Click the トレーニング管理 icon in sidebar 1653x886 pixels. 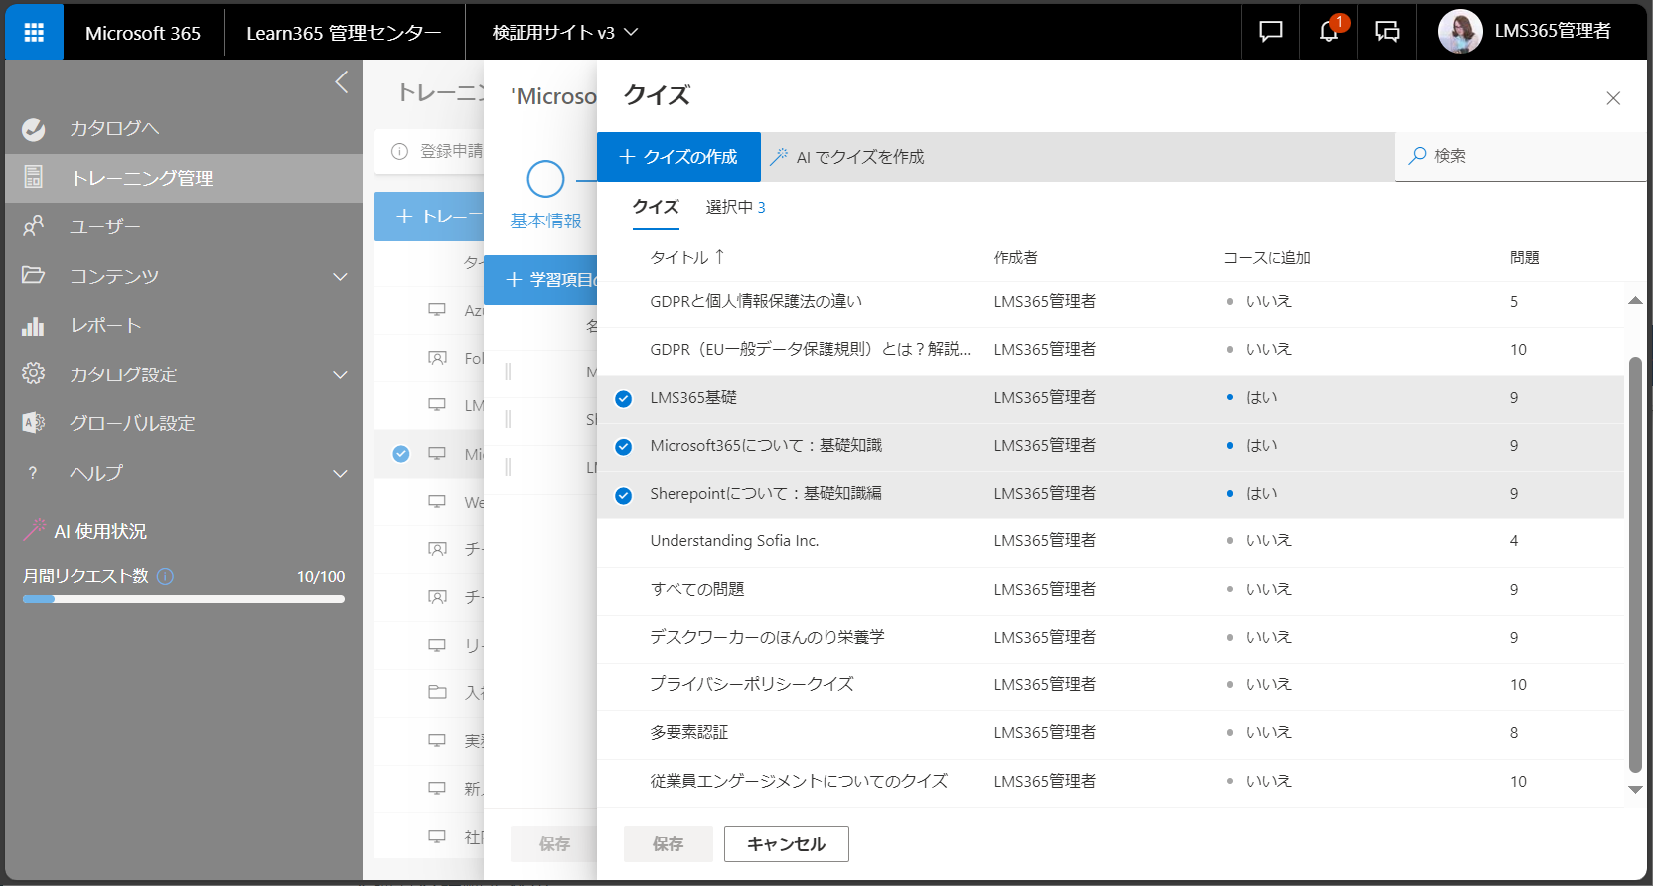click(34, 178)
